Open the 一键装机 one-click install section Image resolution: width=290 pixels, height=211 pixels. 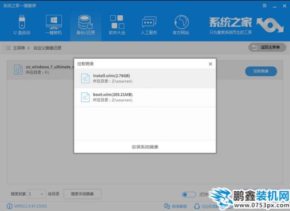(x=54, y=25)
